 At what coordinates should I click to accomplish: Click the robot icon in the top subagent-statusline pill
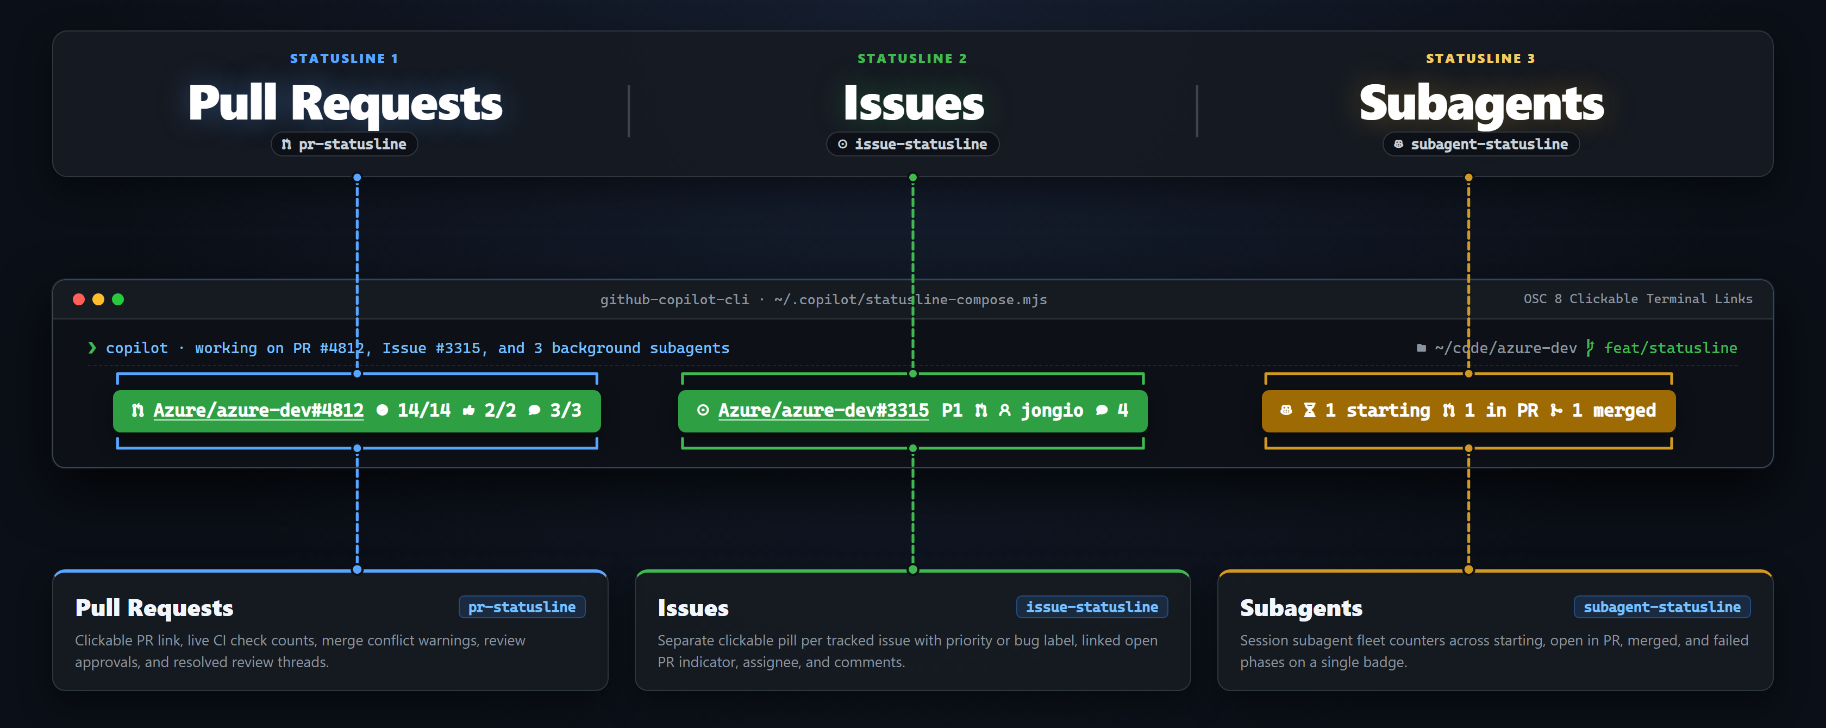point(1398,145)
